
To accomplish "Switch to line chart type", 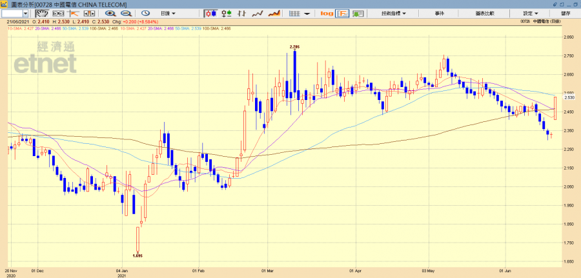I will point(258,14).
